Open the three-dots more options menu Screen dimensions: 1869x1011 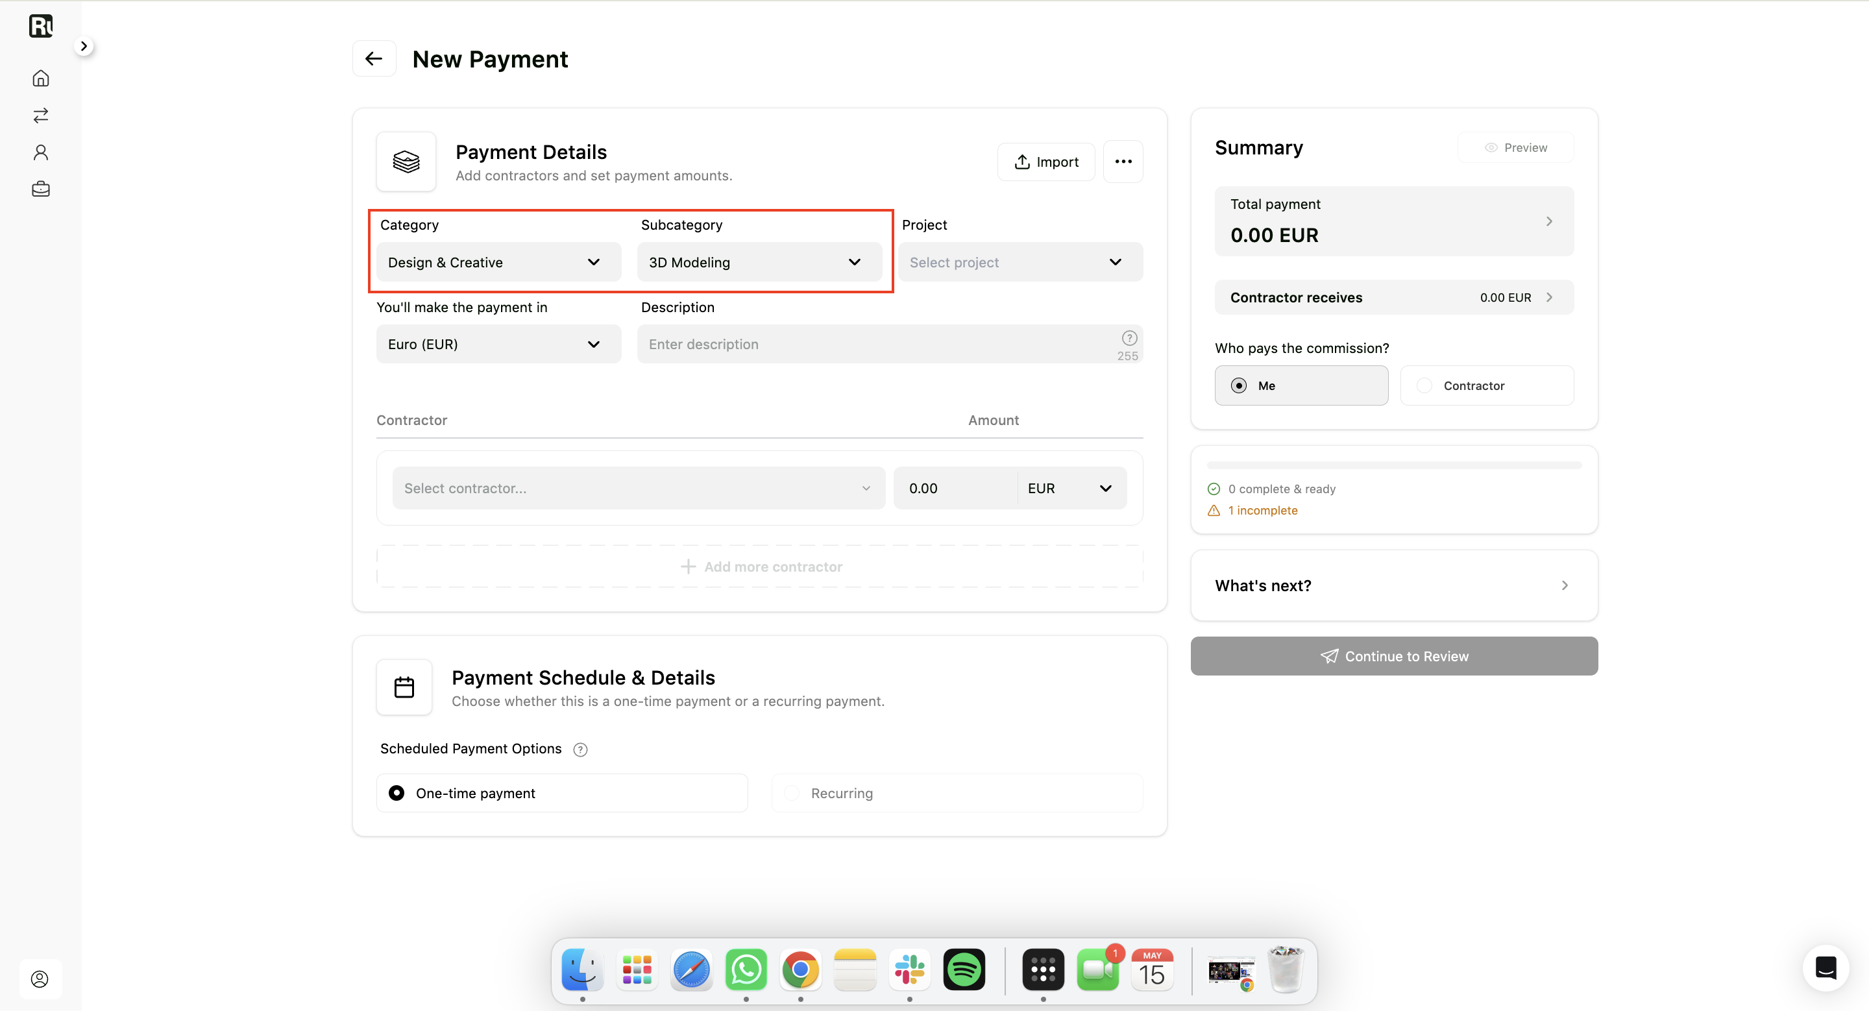pyautogui.click(x=1123, y=162)
